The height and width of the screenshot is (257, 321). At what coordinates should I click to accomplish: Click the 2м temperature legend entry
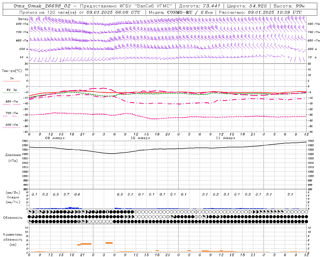12,79
